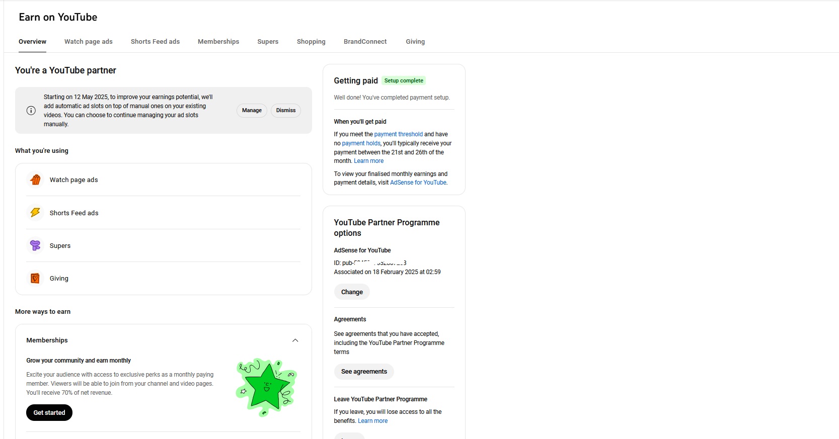
Task: Click the orange Giving icon
Action: 35,278
